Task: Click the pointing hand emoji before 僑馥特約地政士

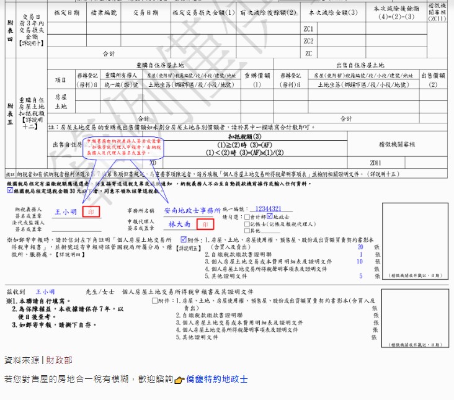Action: 179,380
